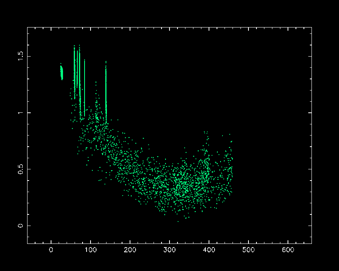Select the x-axis tick label "400"

209,250
